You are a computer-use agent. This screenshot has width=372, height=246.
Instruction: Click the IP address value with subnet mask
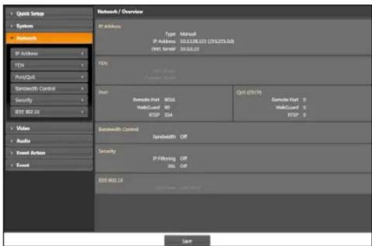tap(207, 41)
